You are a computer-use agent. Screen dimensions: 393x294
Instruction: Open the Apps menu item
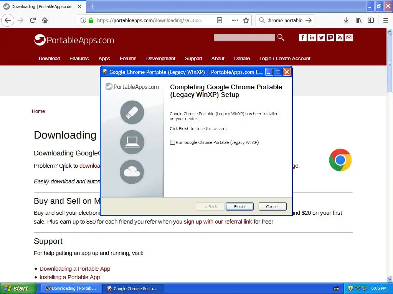click(x=104, y=58)
